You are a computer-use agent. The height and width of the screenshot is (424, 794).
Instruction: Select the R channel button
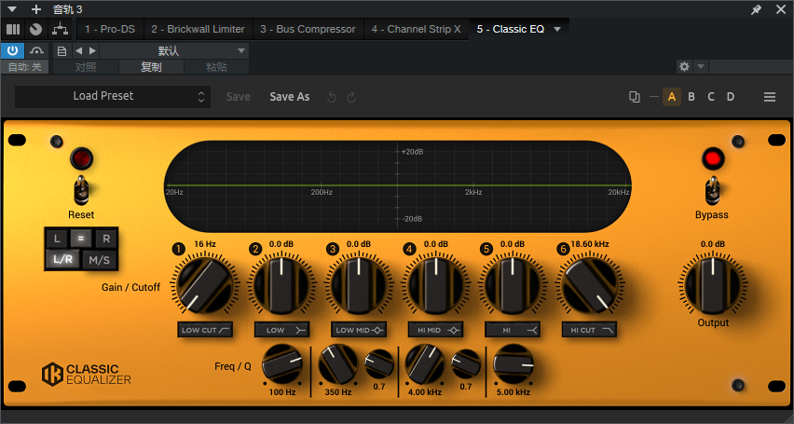click(x=106, y=238)
